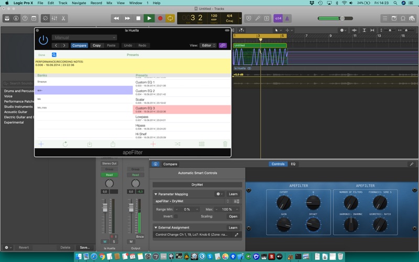Toggle the Metronome click button
This screenshot has height=262, width=419.
click(287, 18)
